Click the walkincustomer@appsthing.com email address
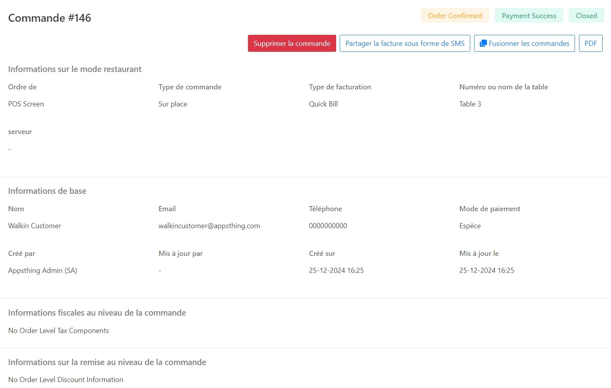The width and height of the screenshot is (611, 388). (x=209, y=226)
